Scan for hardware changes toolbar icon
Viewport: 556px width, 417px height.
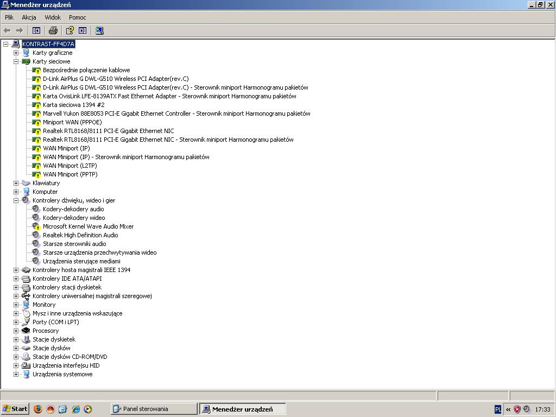[x=100, y=30]
